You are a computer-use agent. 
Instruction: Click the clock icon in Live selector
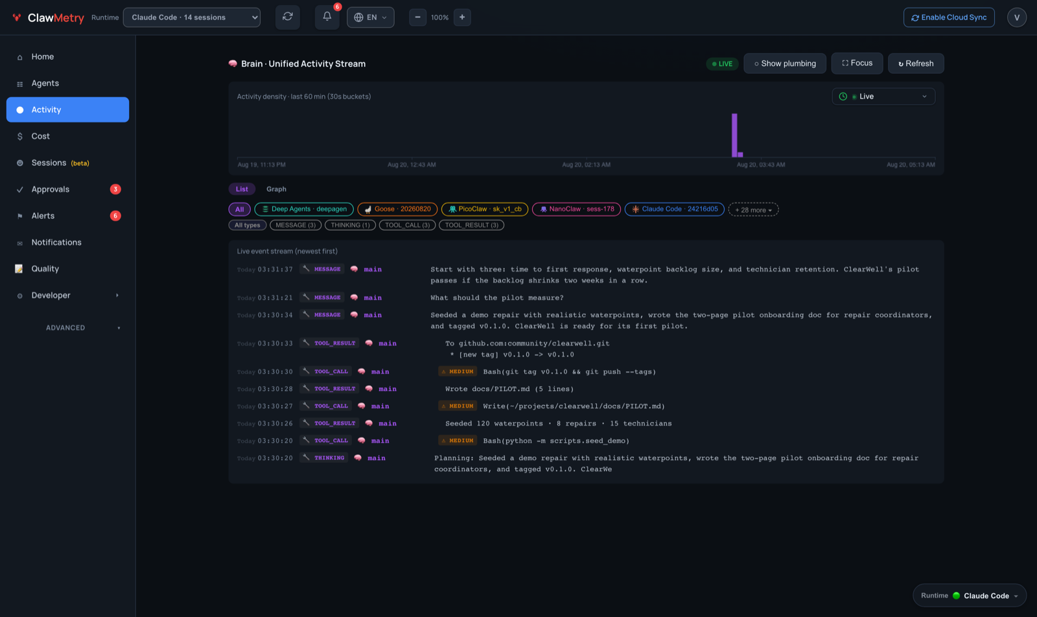coord(843,97)
